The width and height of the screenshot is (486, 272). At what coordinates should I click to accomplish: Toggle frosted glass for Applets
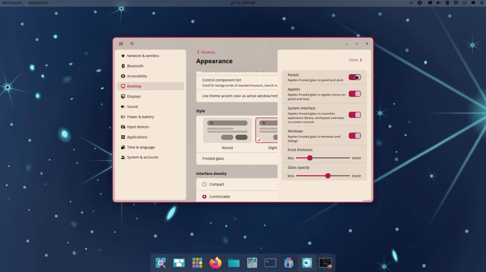point(355,93)
